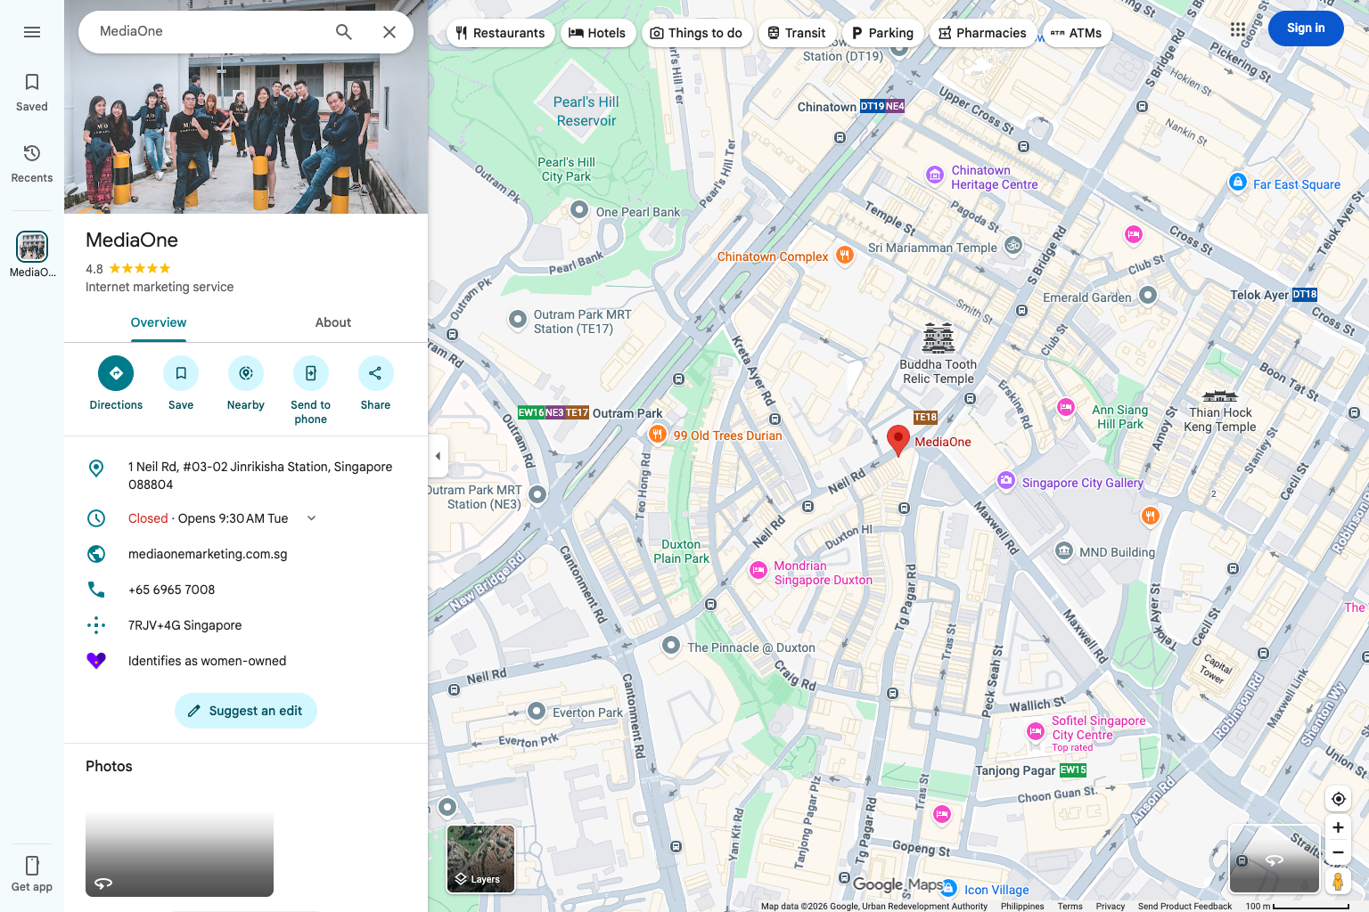Click the 99 Old Trees Durian marker
This screenshot has height=912, width=1369.
pos(657,435)
